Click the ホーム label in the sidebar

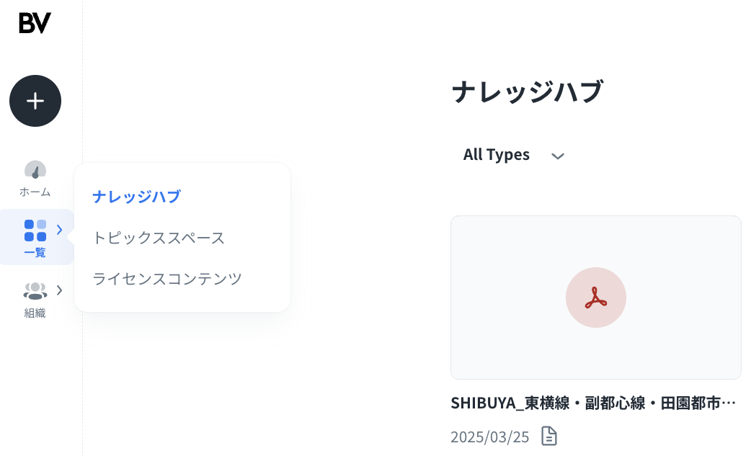(35, 192)
